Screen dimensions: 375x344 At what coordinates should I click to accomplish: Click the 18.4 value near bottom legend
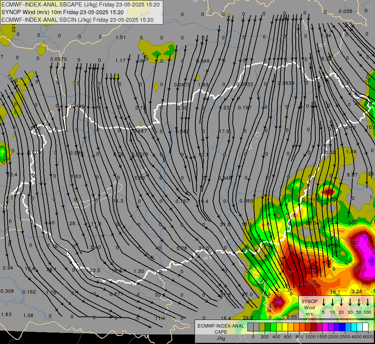[226, 318]
